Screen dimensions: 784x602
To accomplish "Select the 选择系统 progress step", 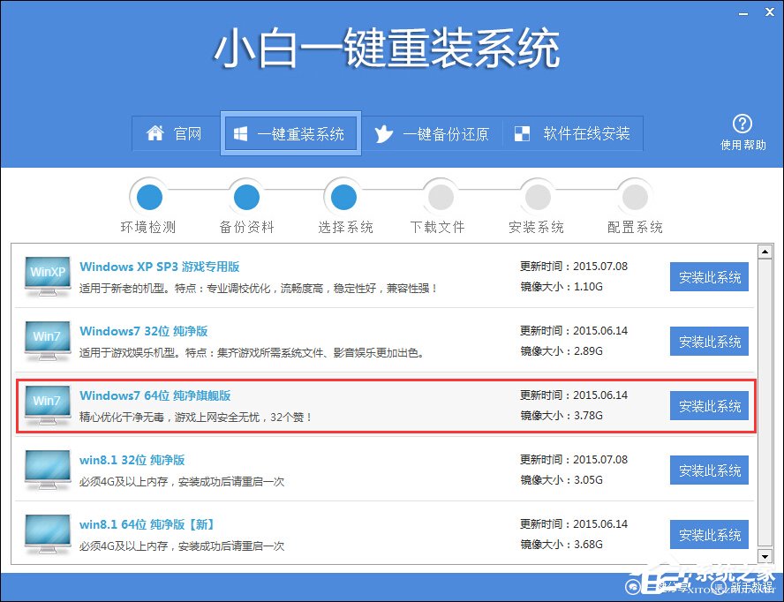I will [343, 196].
